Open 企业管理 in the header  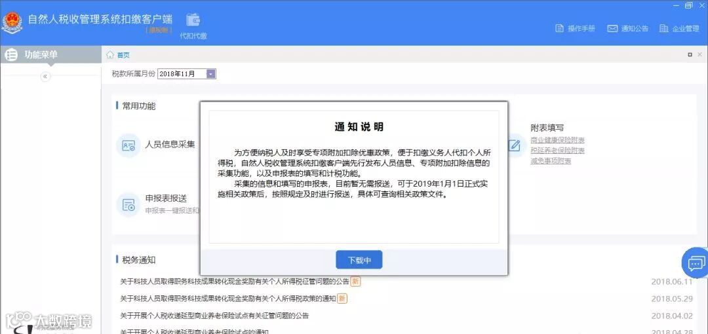coord(679,28)
